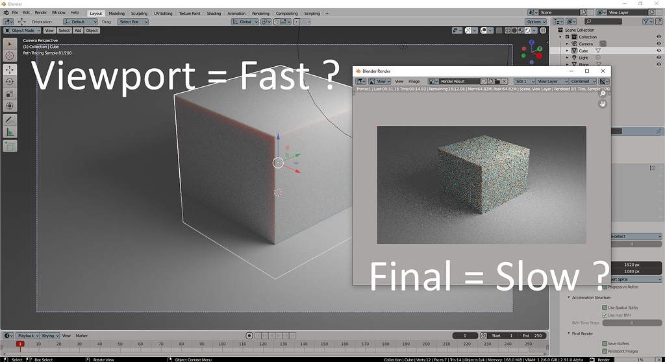Open the File menu
Image resolution: width=665 pixels, height=362 pixels.
click(x=15, y=13)
